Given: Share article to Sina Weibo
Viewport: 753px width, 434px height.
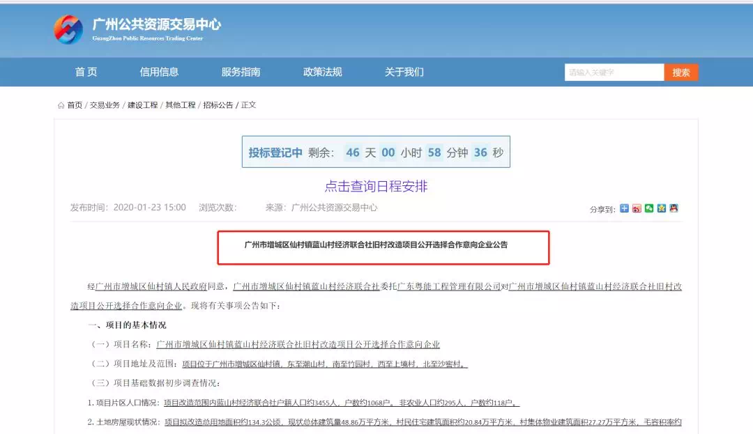Looking at the screenshot, I should tap(637, 208).
